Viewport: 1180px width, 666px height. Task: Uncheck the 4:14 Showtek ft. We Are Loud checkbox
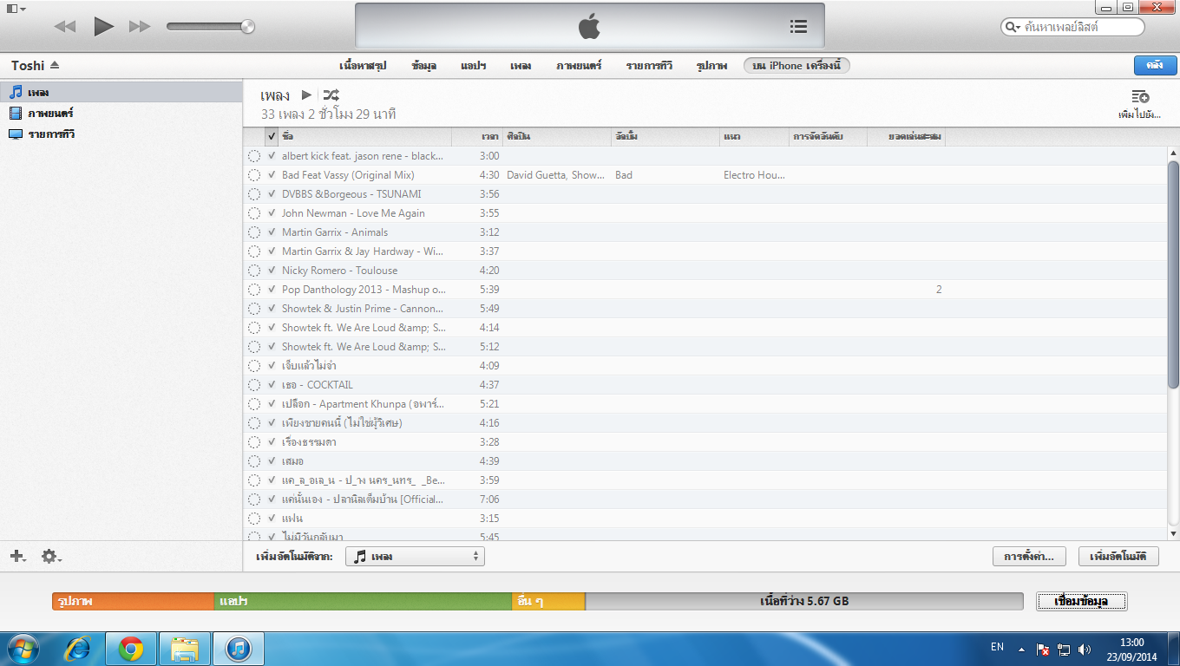point(272,328)
